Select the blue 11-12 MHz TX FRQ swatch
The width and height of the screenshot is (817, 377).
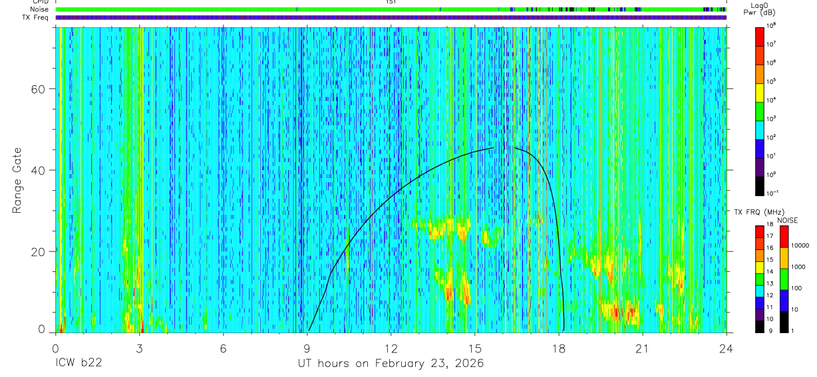tap(760, 303)
